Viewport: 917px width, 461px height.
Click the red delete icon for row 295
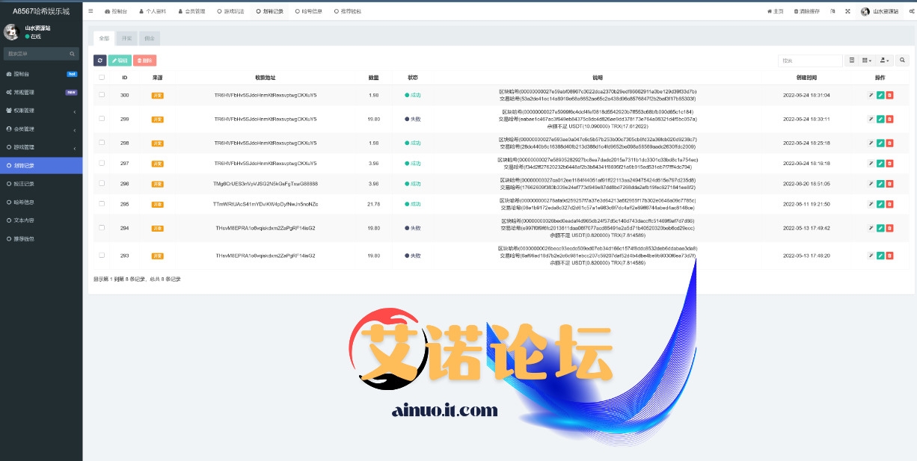tap(889, 204)
